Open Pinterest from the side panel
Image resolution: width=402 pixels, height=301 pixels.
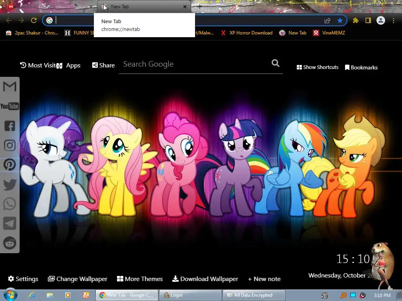pyautogui.click(x=10, y=165)
